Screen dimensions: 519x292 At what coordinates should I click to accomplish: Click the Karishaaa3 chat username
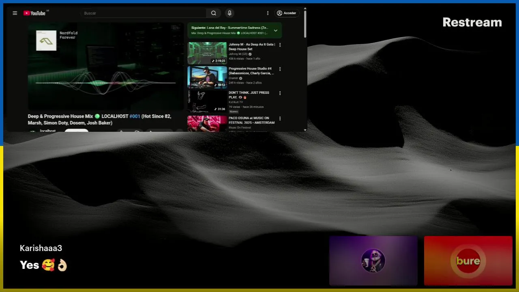tap(41, 248)
